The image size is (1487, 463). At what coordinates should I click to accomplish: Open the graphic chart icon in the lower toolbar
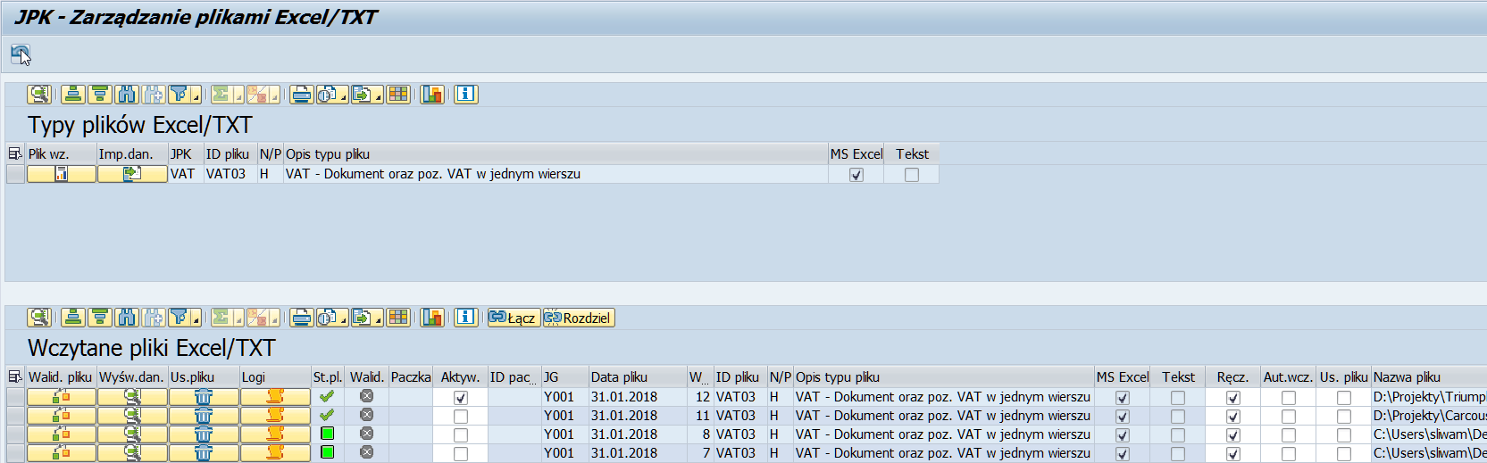click(x=432, y=318)
